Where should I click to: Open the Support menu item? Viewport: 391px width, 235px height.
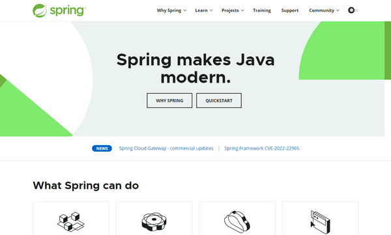(290, 10)
